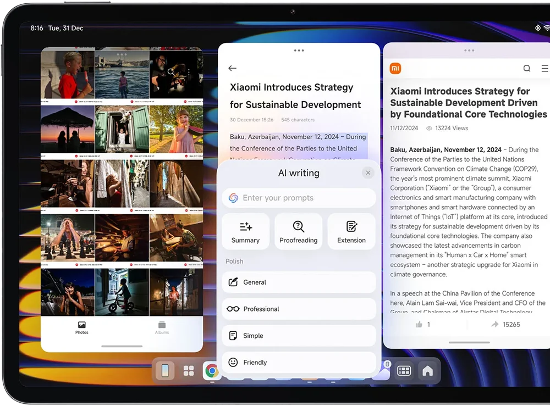
Task: Open the recent-windows grid icon in dock
Action: point(404,371)
